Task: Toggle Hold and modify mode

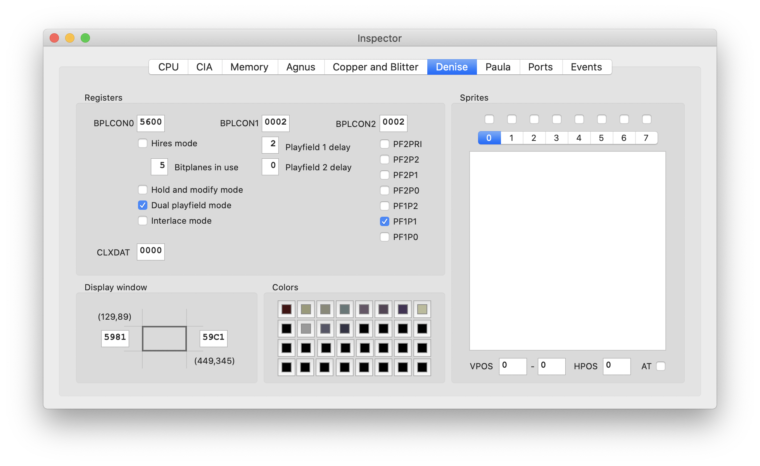Action: [x=143, y=190]
